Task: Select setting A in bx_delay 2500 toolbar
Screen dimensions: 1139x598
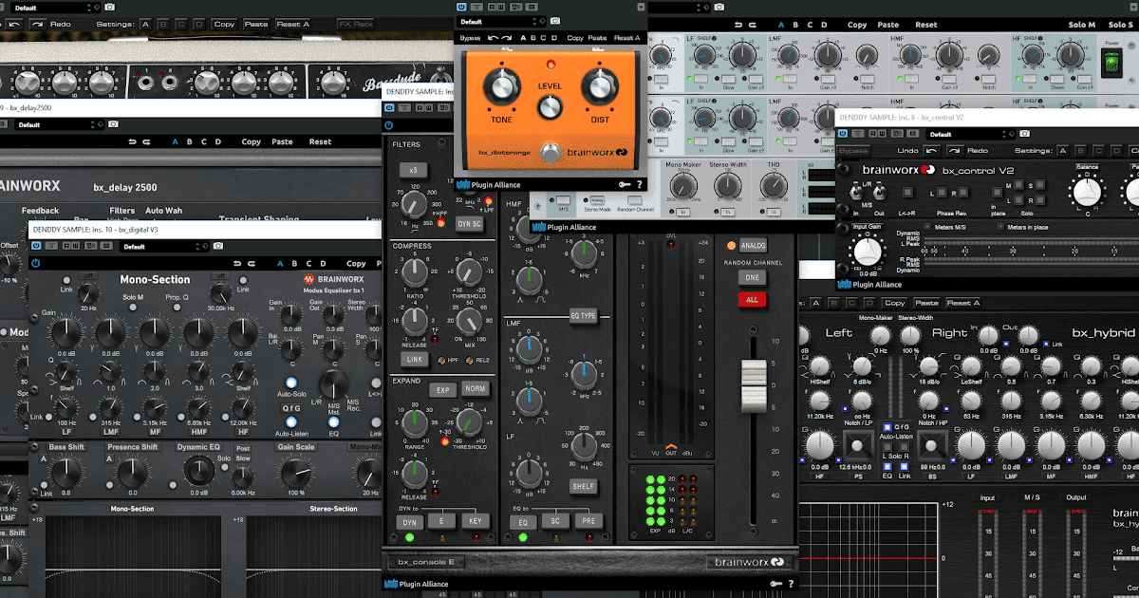Action: (x=175, y=142)
